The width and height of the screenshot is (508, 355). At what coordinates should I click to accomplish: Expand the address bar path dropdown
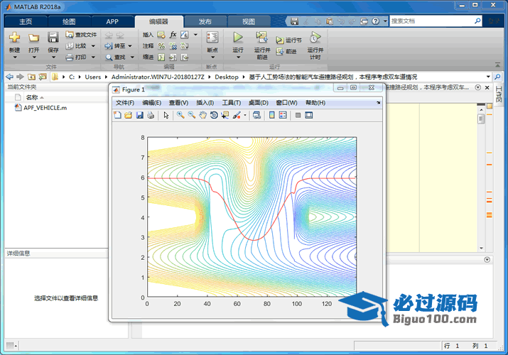point(488,77)
